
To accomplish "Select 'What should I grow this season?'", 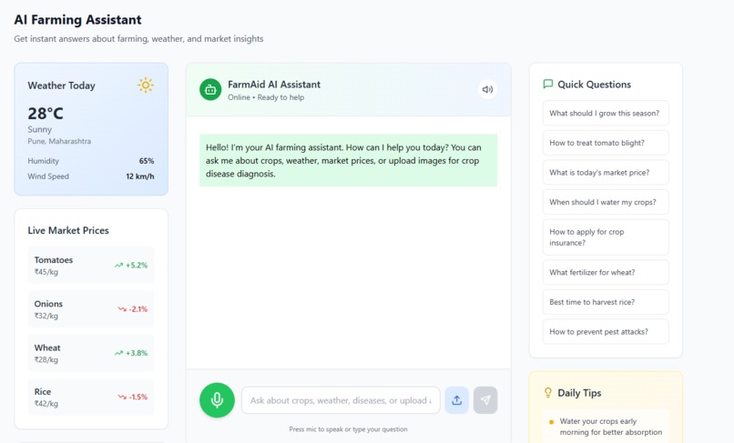I will coord(606,113).
